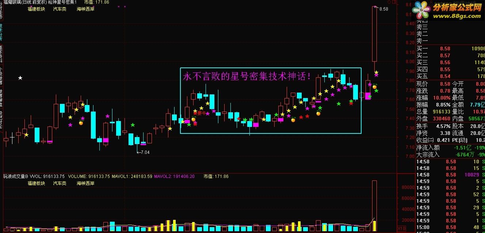The width and height of the screenshot is (485, 233).
Task: Click the 玩浪成交量B indicator name
Action: click(x=16, y=176)
